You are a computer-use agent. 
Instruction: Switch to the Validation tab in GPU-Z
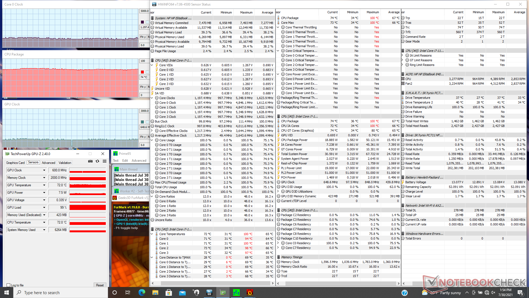click(65, 163)
